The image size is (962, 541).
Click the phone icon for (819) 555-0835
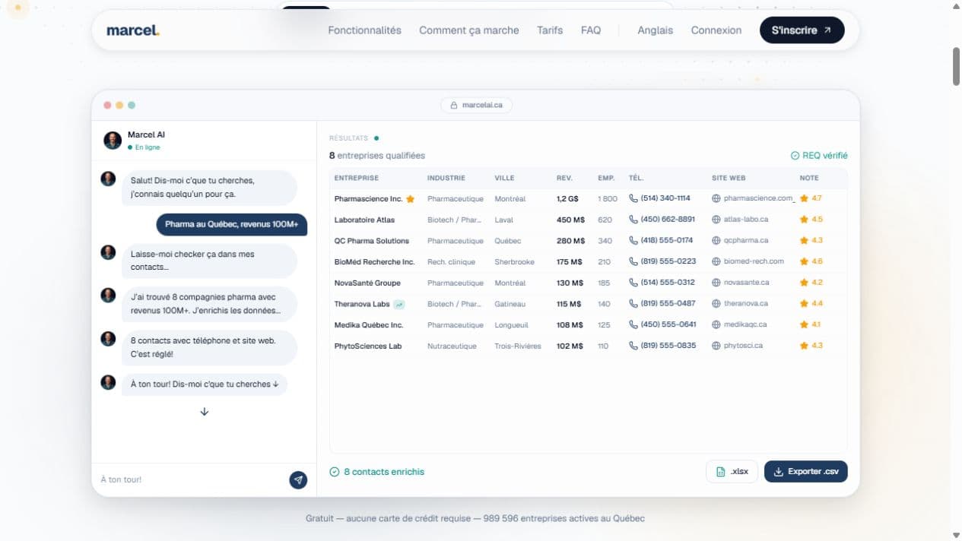point(633,346)
